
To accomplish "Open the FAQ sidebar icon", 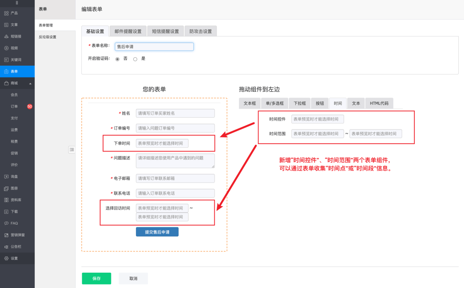I will click(x=6, y=224).
